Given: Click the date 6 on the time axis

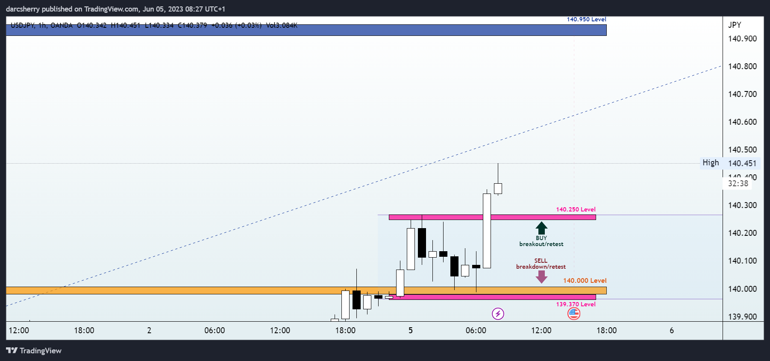Looking at the screenshot, I should pyautogui.click(x=672, y=330).
